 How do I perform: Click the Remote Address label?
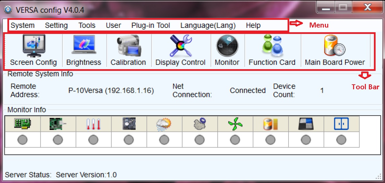pyautogui.click(x=25, y=91)
